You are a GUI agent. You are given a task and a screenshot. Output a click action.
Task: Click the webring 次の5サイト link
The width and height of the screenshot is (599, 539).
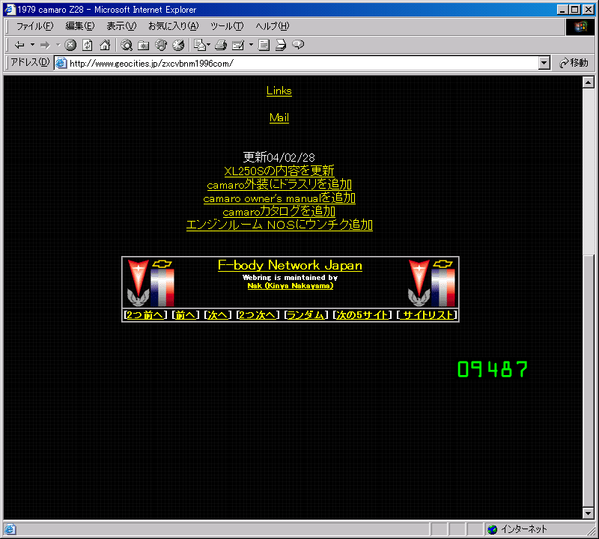coord(362,315)
